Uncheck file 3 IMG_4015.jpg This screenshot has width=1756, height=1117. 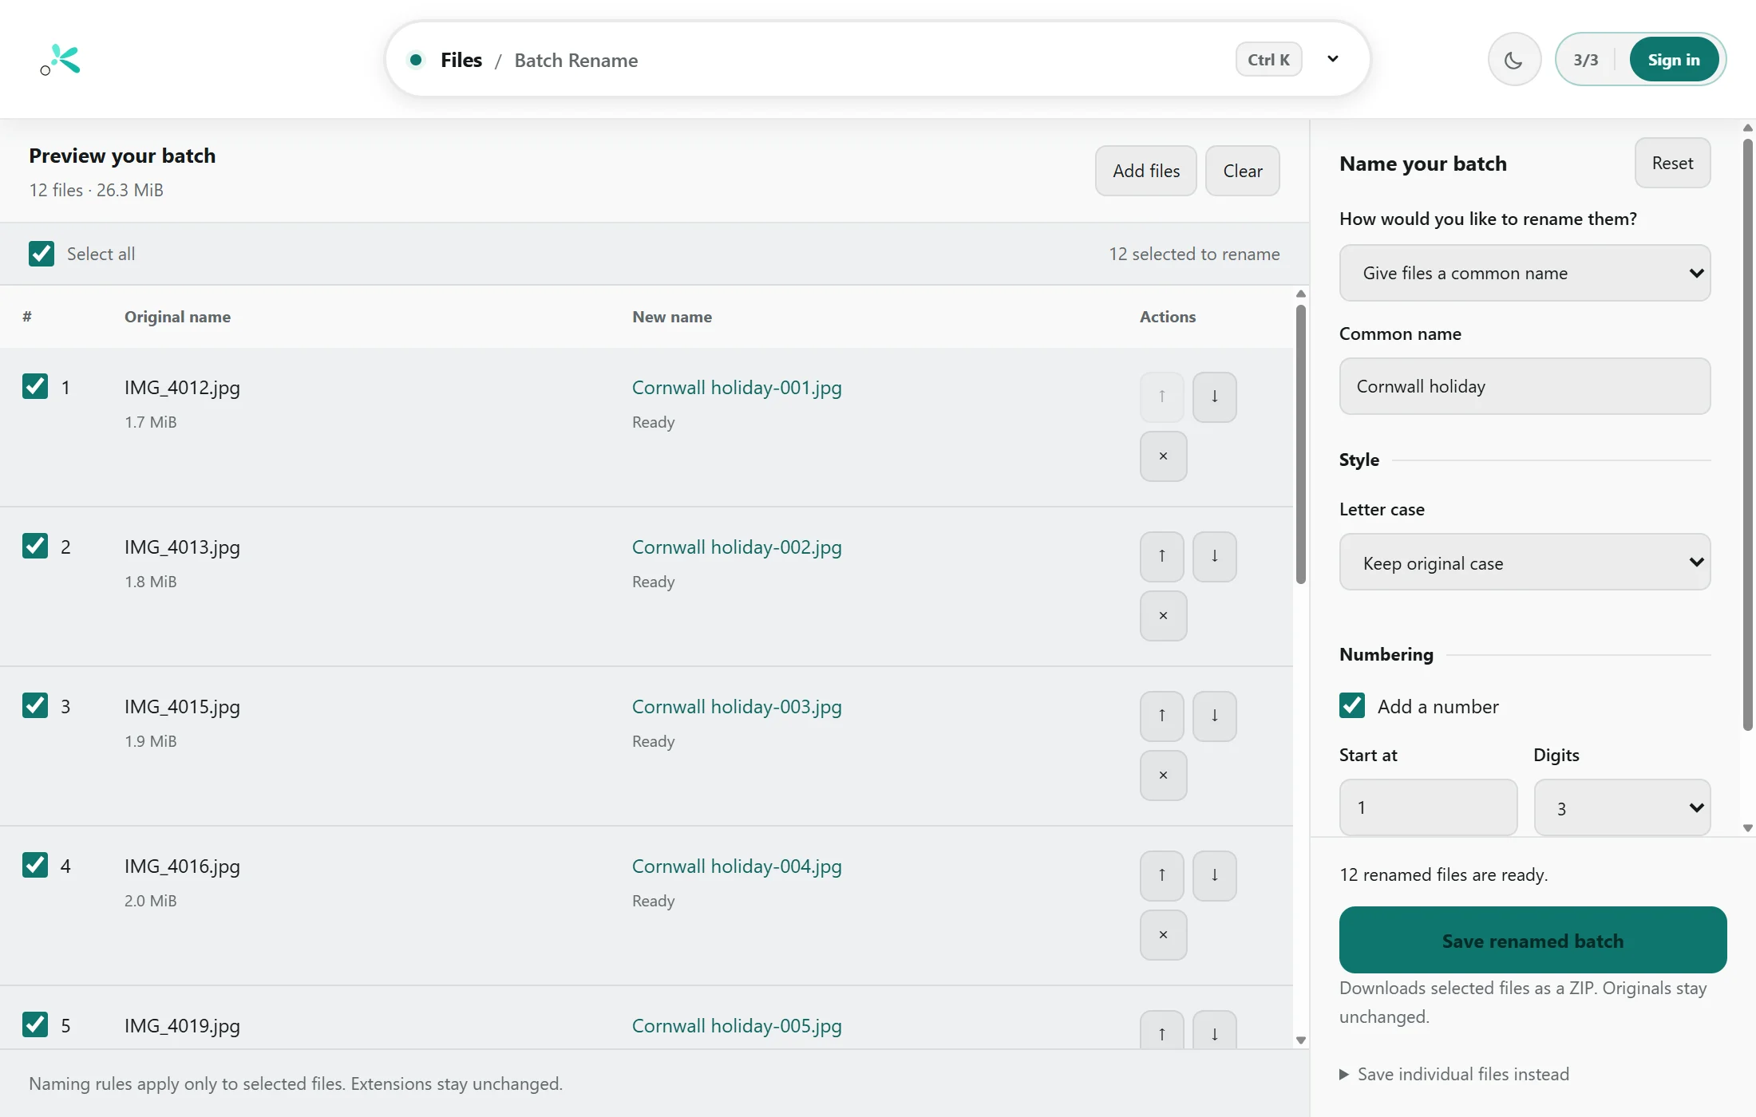[x=35, y=705]
